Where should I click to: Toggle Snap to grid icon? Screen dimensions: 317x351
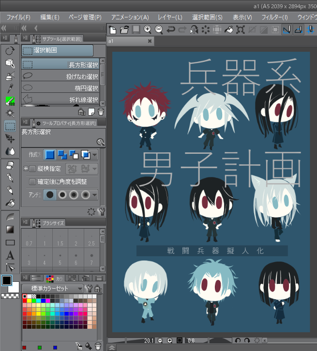pyautogui.click(x=310, y=29)
